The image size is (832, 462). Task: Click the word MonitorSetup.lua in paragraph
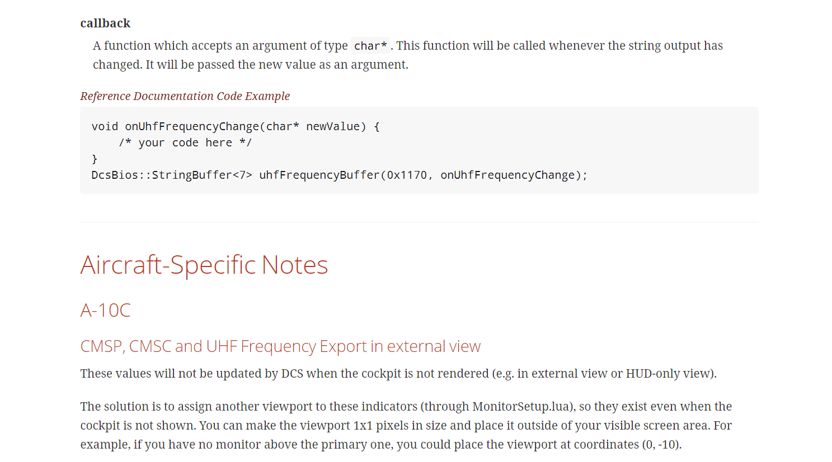[x=521, y=407]
